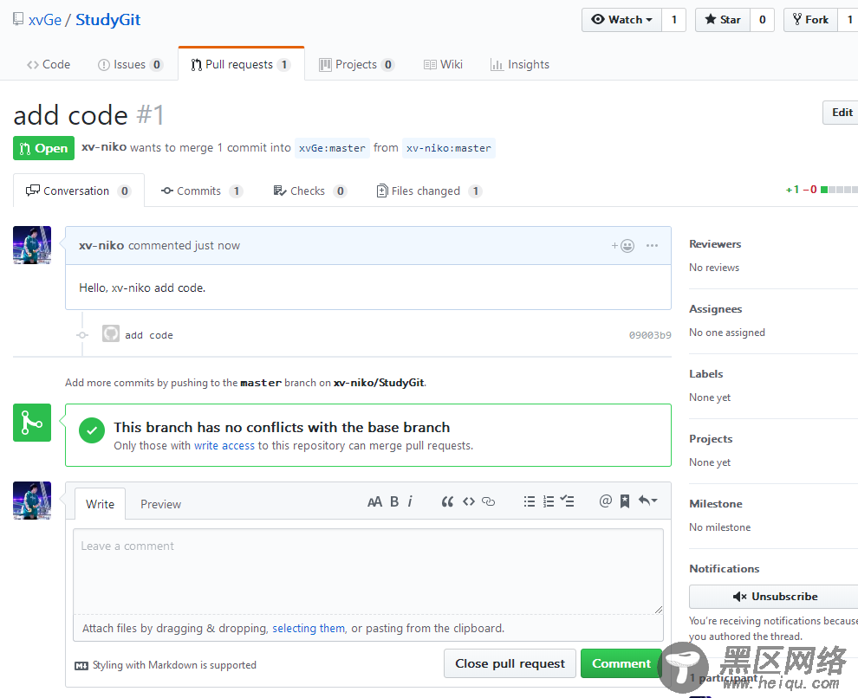The image size is (858, 698).
Task: Click the header text size icon
Action: point(374,501)
